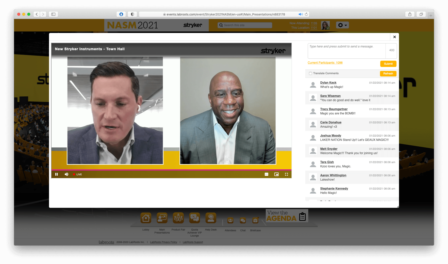Open the Briefcase icon
Screen dimensions: 448x264
(255, 221)
